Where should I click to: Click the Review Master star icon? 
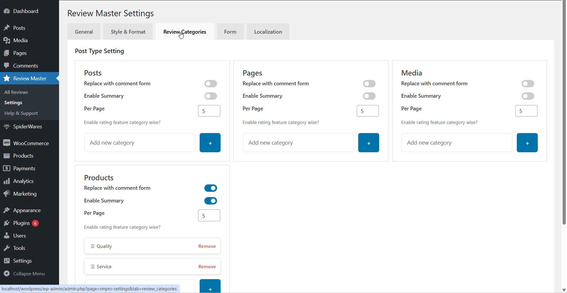pyautogui.click(x=7, y=78)
